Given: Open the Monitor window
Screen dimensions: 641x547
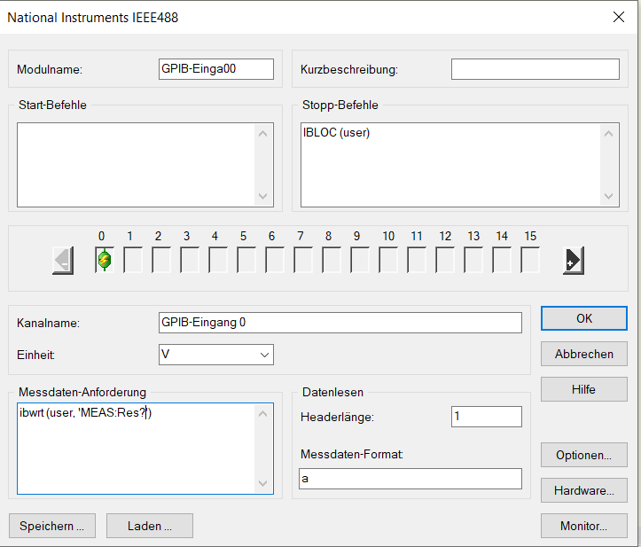Looking at the screenshot, I should 583,526.
